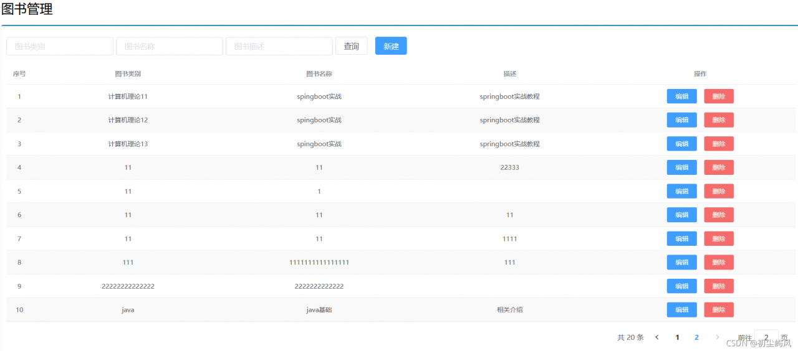798x351 pixels.
Task: Click the java基础 name cell
Action: [x=319, y=309]
